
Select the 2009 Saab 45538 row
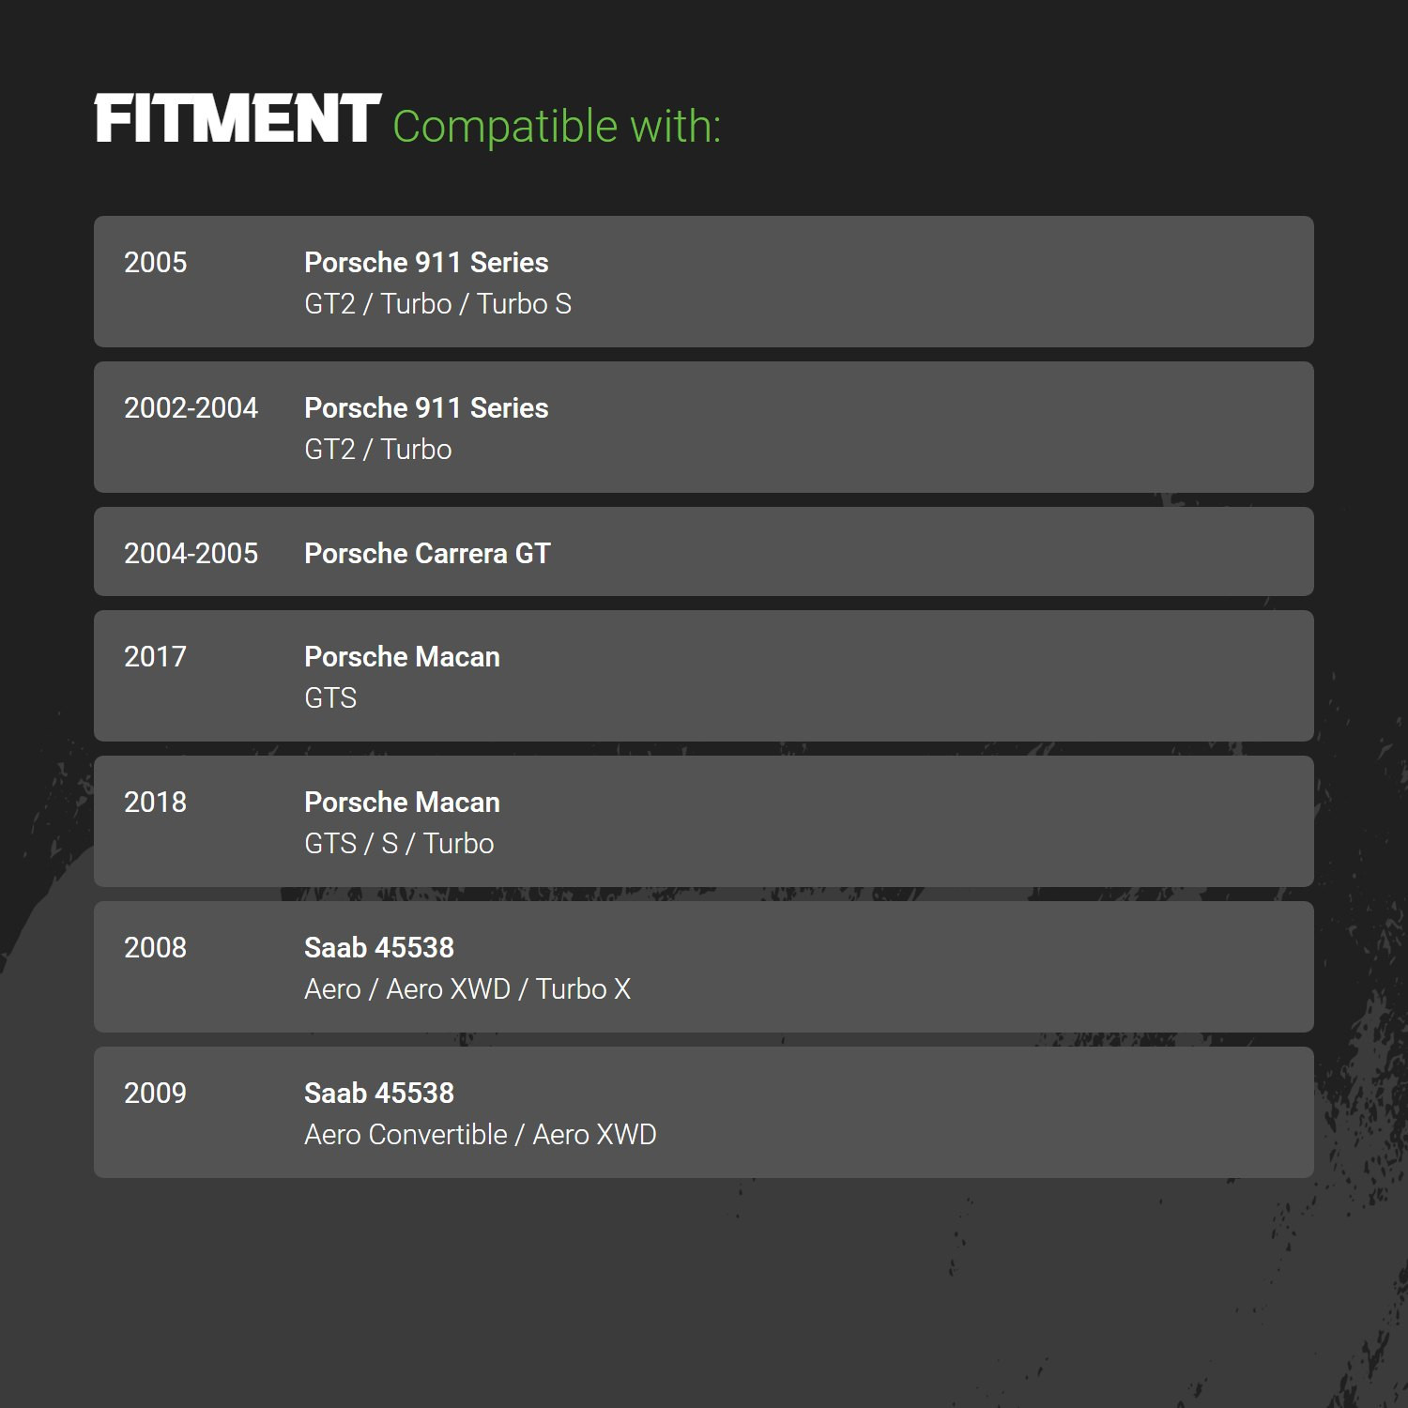coord(704,1112)
